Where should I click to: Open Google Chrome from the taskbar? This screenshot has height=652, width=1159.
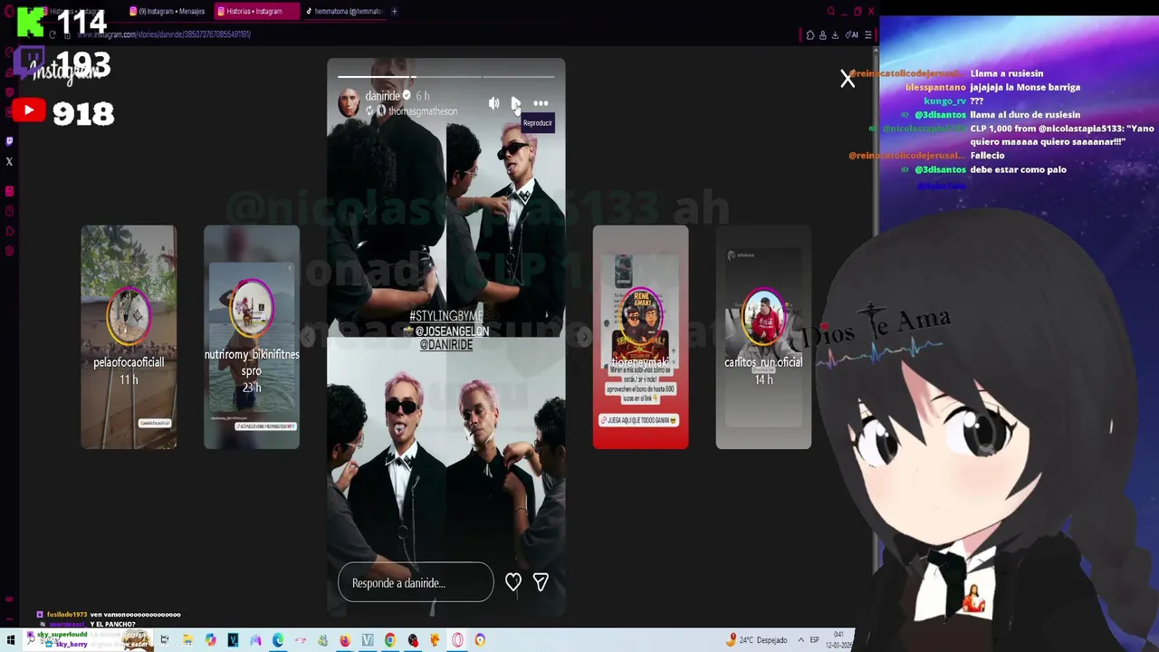(390, 640)
